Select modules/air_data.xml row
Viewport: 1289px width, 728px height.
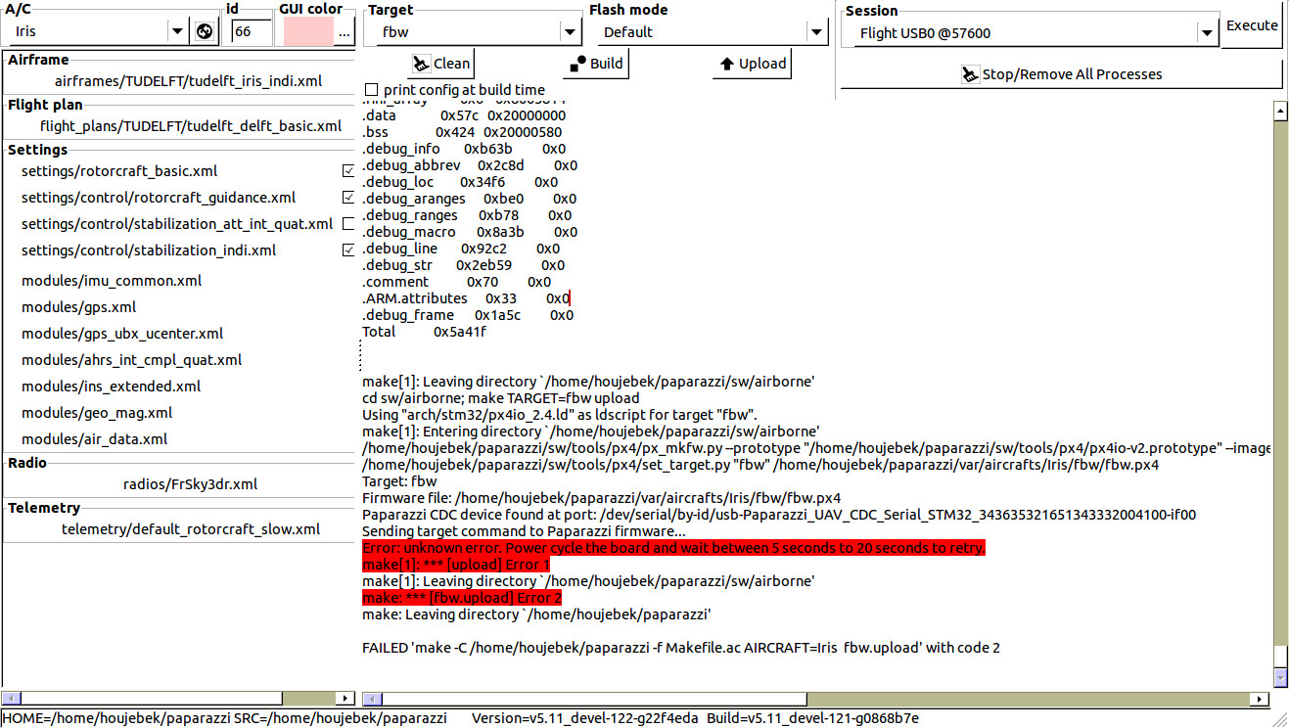[x=94, y=439]
